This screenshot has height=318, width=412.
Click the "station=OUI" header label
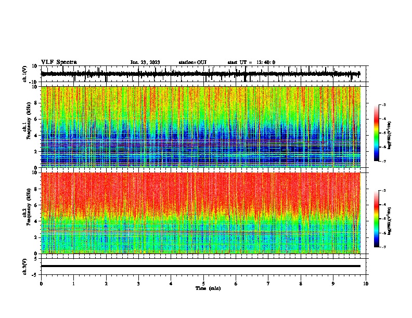pos(192,62)
